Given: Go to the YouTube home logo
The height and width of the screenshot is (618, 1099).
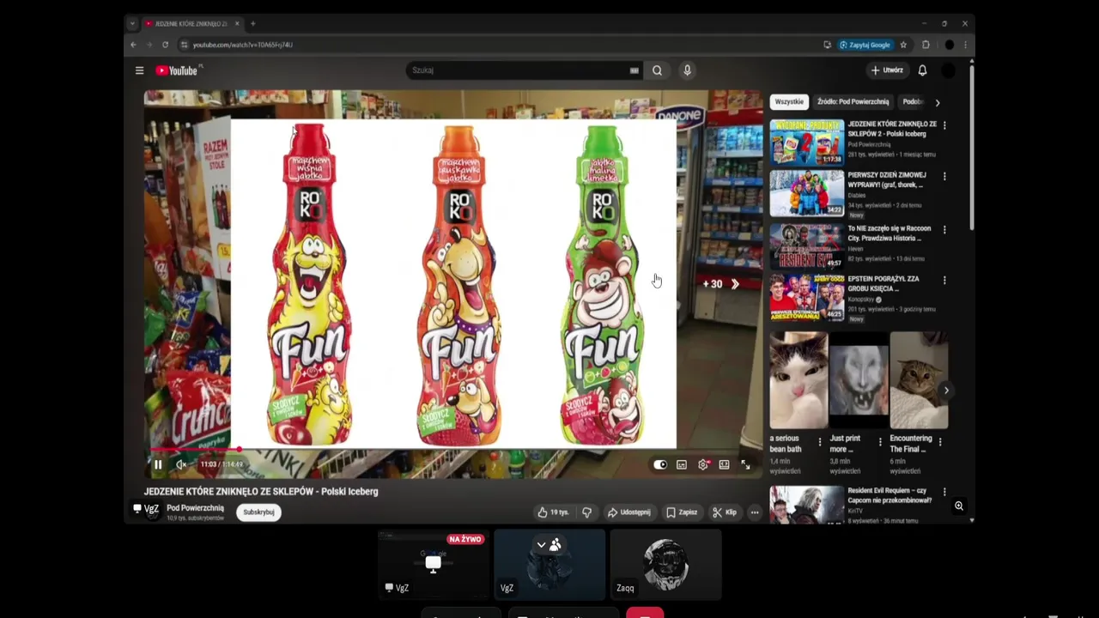Looking at the screenshot, I should point(178,70).
